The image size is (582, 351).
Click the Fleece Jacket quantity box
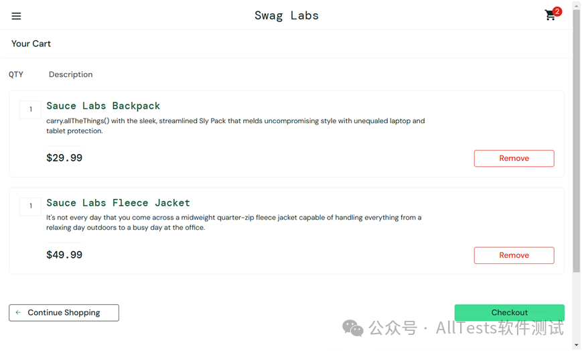(x=30, y=206)
